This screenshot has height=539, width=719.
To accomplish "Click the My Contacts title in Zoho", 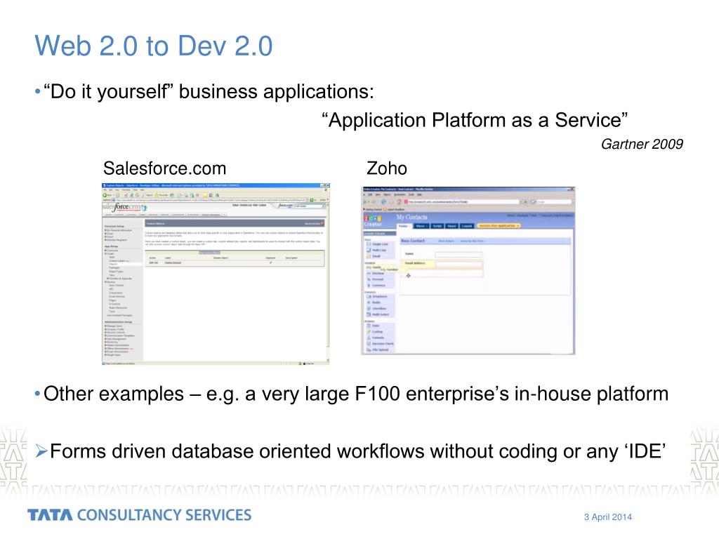I will (411, 217).
